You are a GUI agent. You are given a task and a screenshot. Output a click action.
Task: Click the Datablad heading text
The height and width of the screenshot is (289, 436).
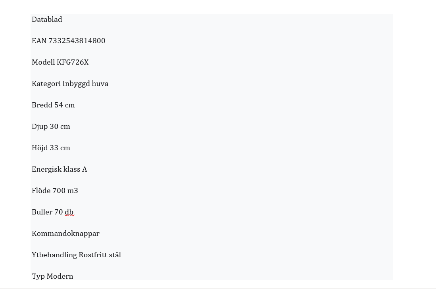(x=47, y=19)
